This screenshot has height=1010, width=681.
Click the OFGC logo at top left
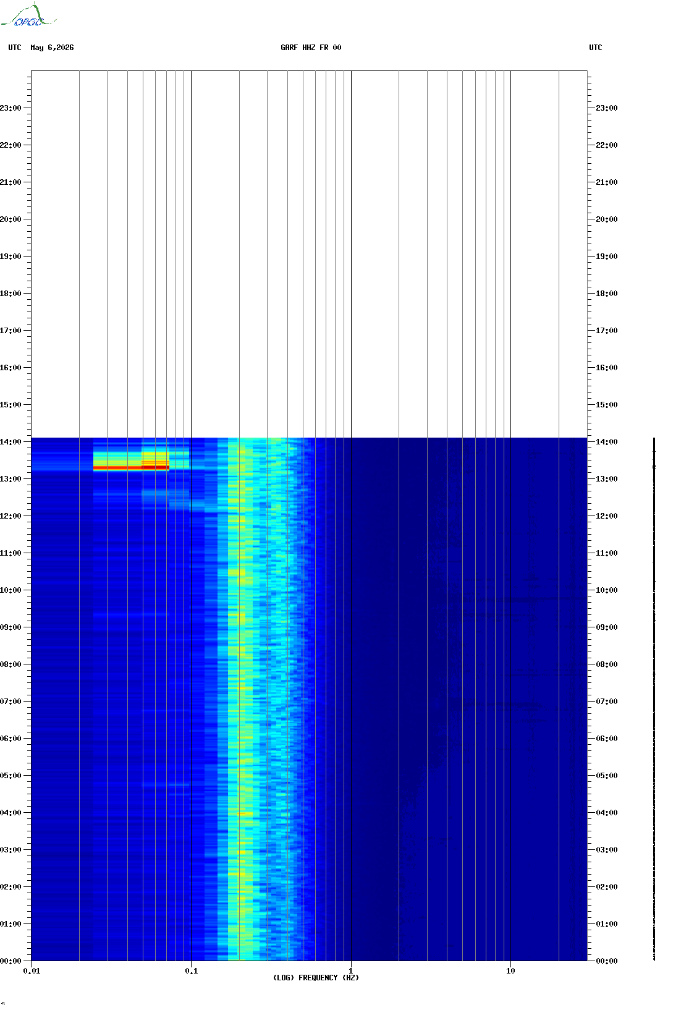pos(28,15)
